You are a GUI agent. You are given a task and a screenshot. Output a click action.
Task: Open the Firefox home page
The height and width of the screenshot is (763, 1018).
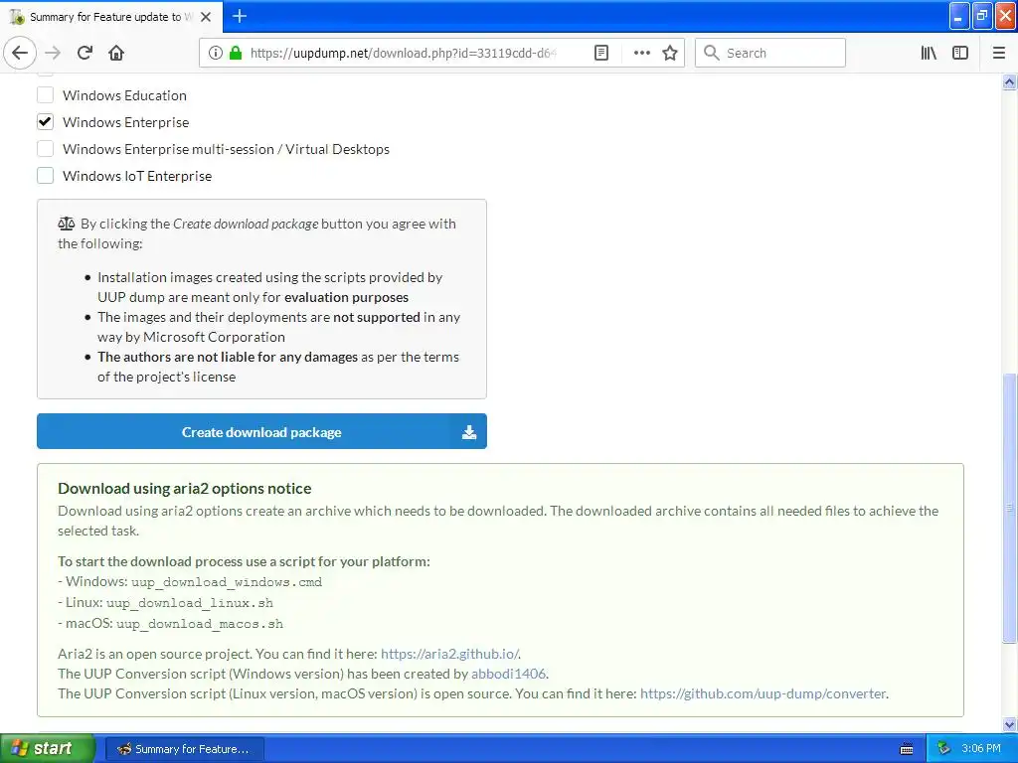[116, 53]
